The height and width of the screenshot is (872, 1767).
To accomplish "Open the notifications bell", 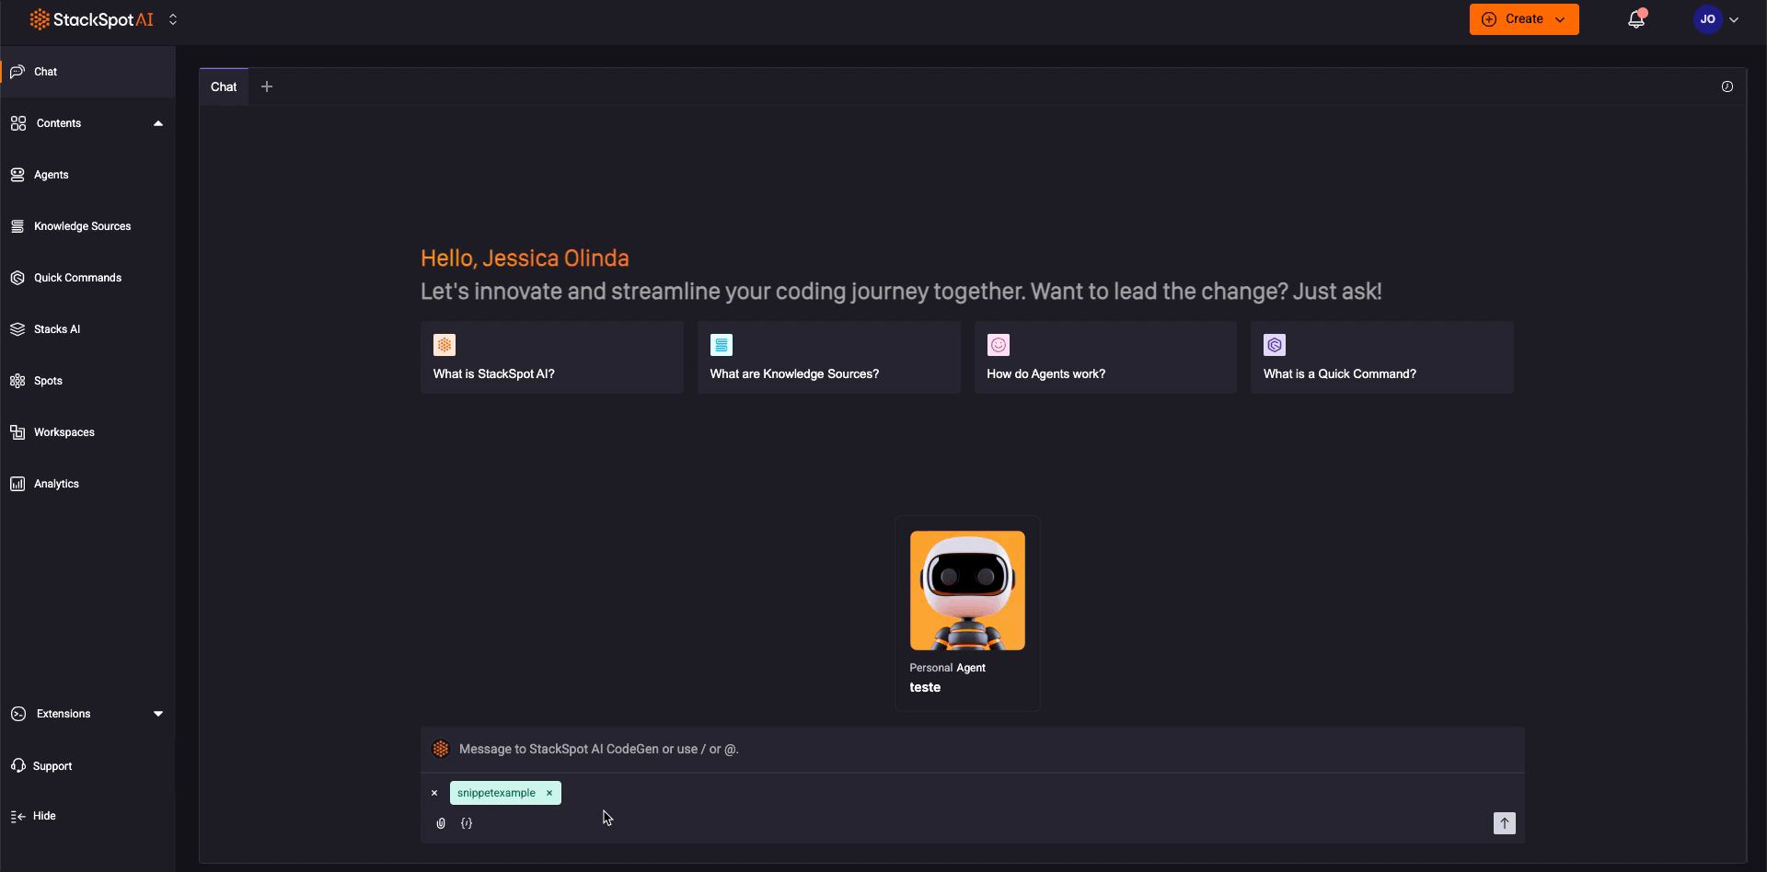I will point(1636,18).
